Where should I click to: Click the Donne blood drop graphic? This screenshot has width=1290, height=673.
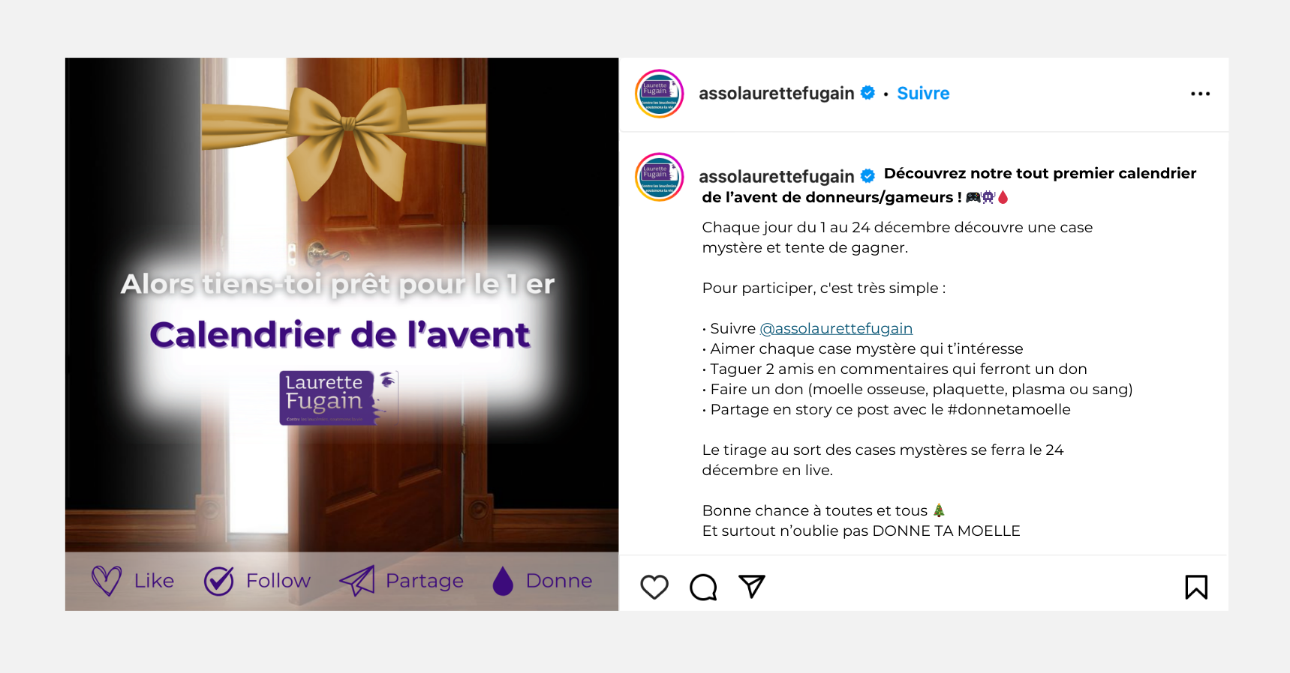point(503,581)
